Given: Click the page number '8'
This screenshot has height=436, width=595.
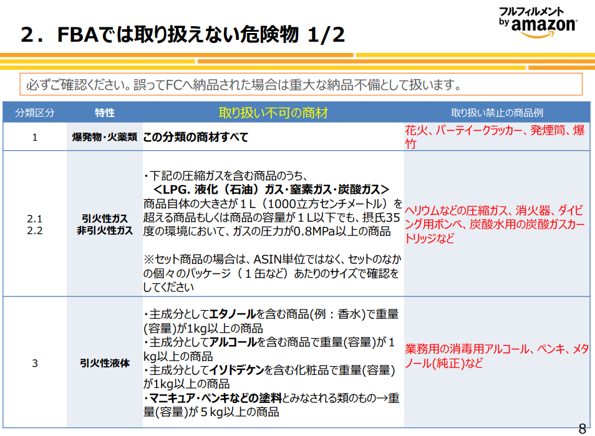Looking at the screenshot, I should [x=581, y=429].
